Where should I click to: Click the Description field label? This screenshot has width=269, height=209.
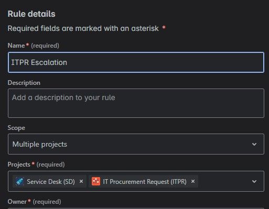24,83
